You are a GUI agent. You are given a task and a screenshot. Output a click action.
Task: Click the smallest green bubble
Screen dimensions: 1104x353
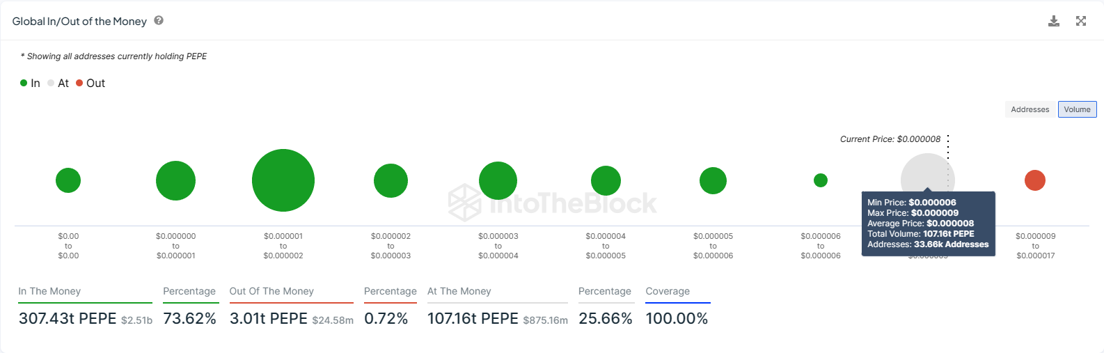point(821,180)
